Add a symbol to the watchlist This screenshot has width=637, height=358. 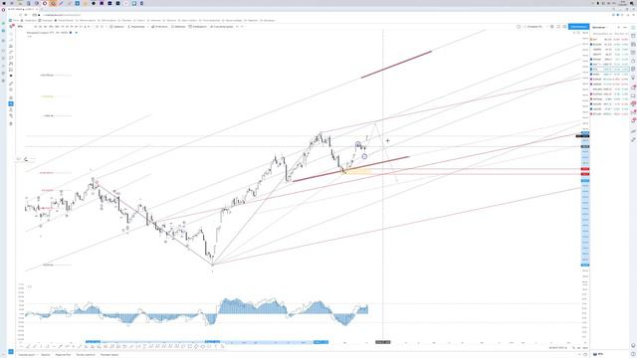618,27
